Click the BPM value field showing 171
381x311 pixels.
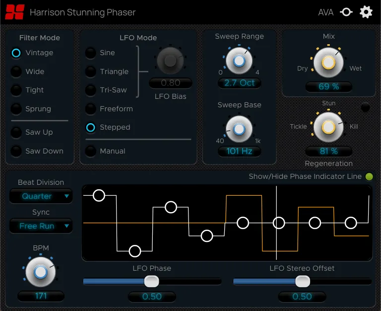pos(41,296)
